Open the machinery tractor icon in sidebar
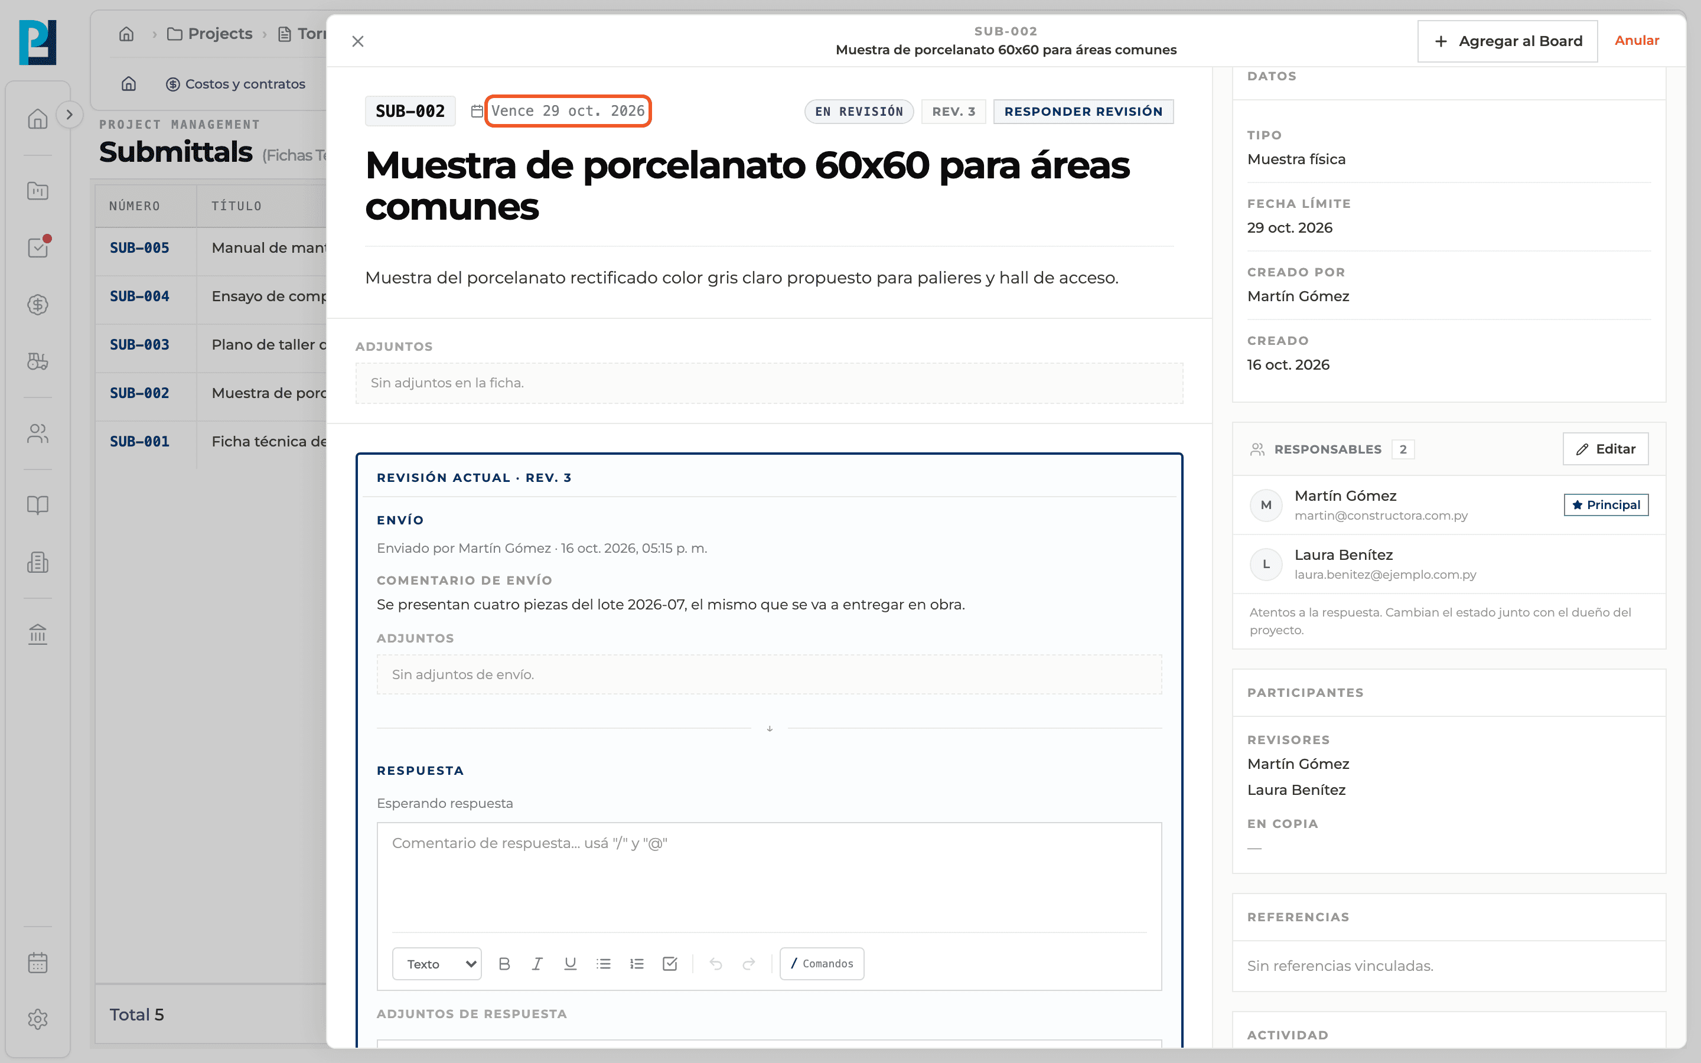Screen dimensions: 1701x1063 37,361
